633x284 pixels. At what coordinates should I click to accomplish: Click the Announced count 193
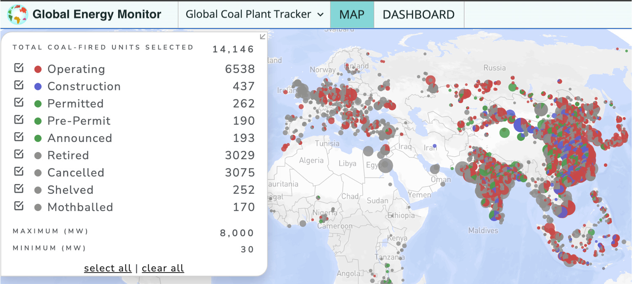pyautogui.click(x=244, y=138)
